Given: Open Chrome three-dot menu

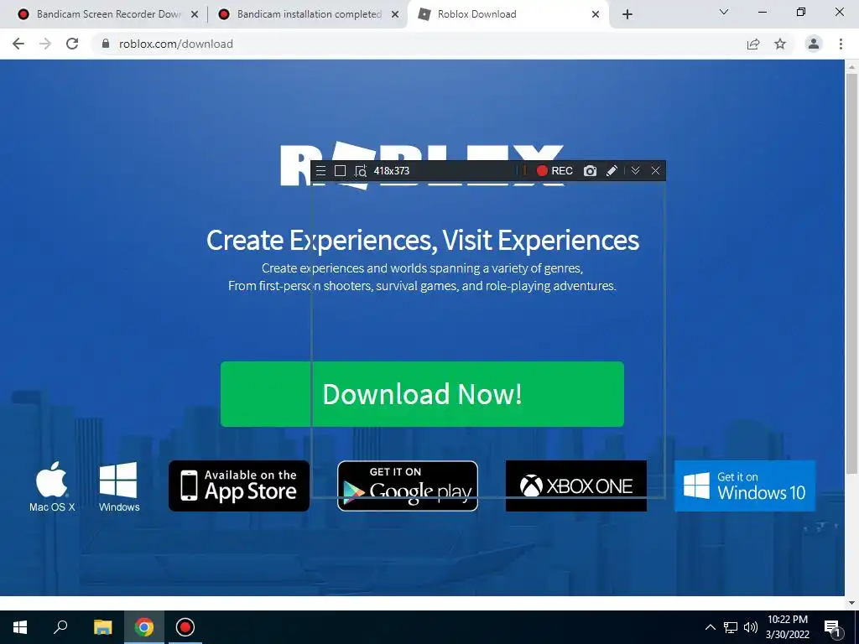Looking at the screenshot, I should click(x=841, y=44).
